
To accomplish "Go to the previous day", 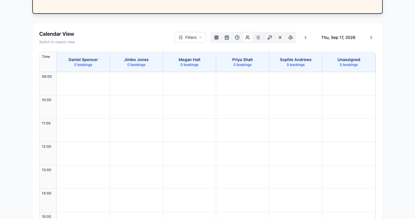I will click(305, 37).
